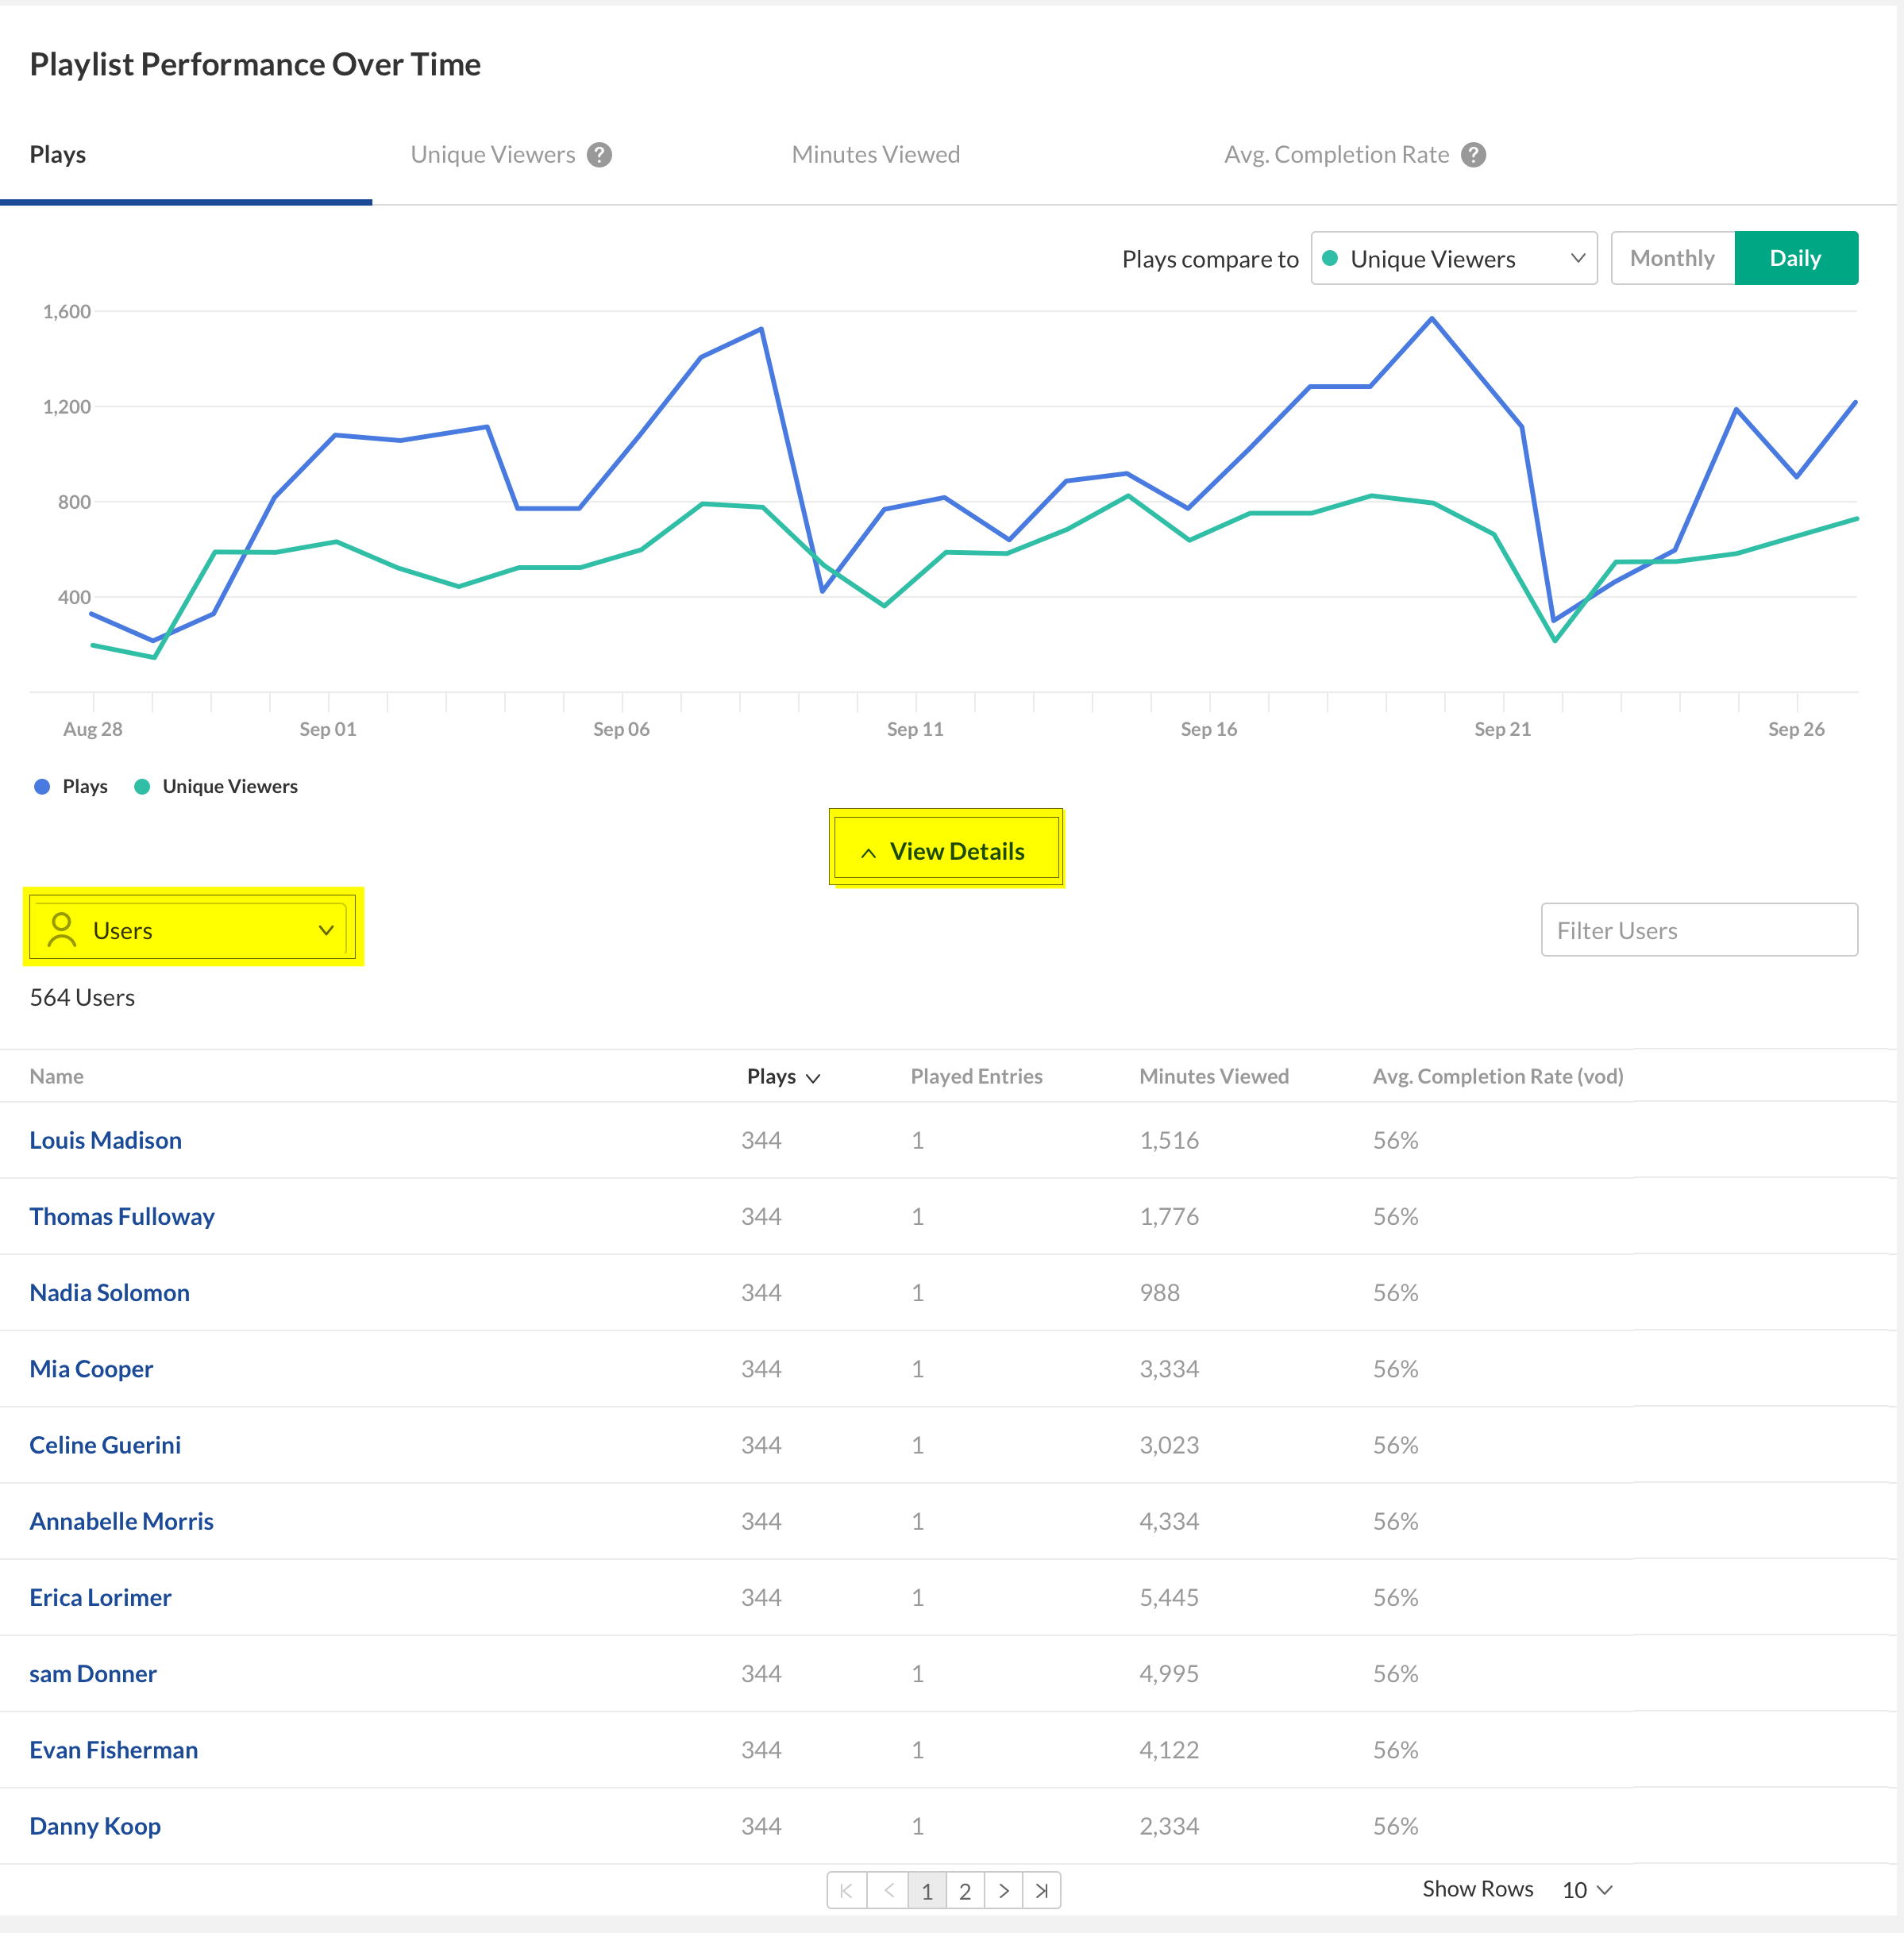Viewport: 1904px width, 1933px height.
Task: Open Louis Madison user link
Action: coord(106,1140)
